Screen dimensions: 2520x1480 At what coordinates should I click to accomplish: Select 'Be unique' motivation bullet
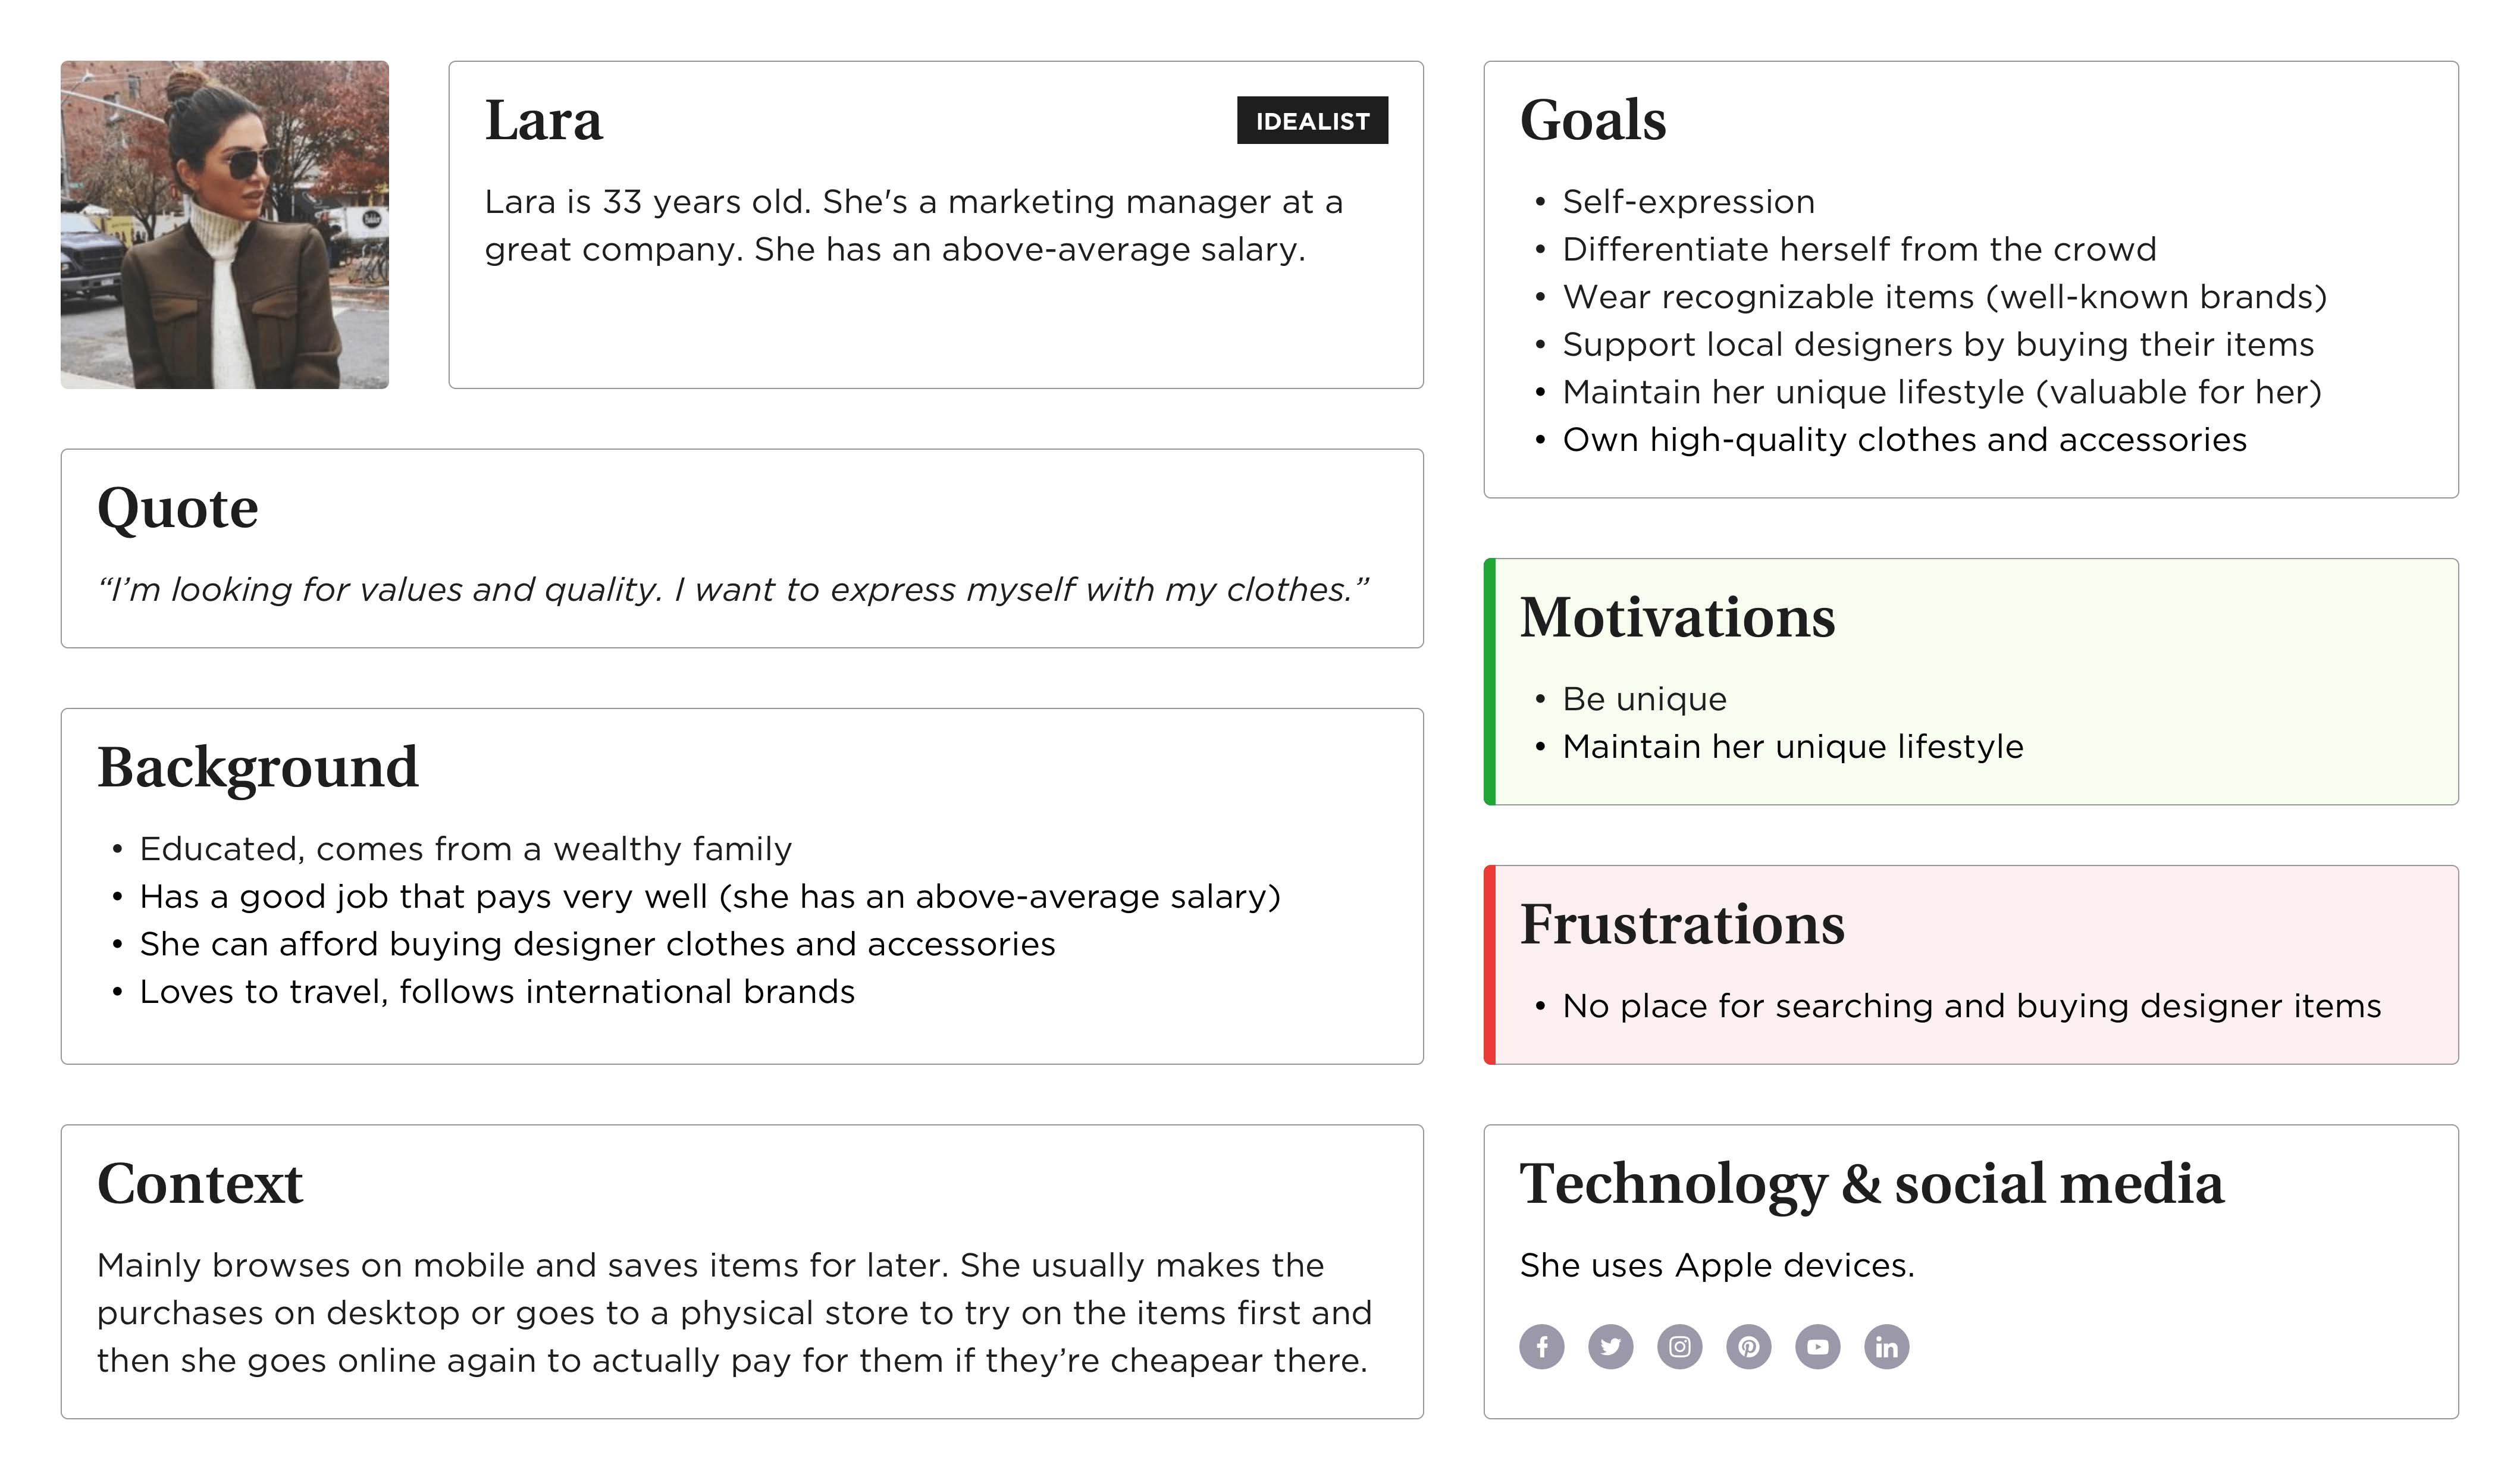point(1644,699)
